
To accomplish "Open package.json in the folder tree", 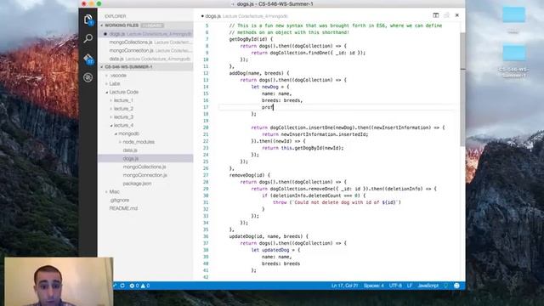I will tap(137, 184).
